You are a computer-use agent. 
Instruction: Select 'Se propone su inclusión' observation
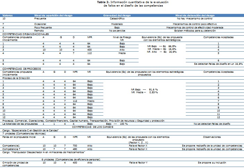click(212, 162)
